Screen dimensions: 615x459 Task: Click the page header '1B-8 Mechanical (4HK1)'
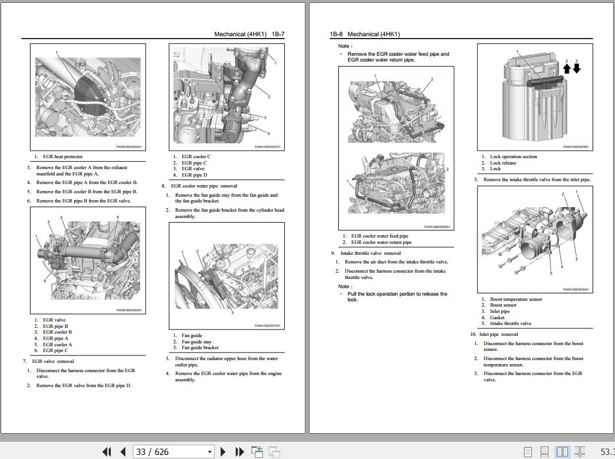tap(365, 34)
